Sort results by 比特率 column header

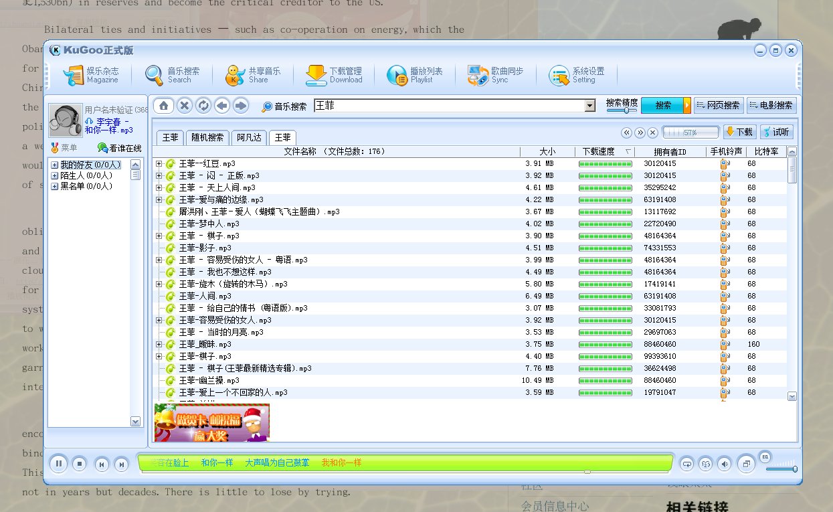tap(766, 152)
